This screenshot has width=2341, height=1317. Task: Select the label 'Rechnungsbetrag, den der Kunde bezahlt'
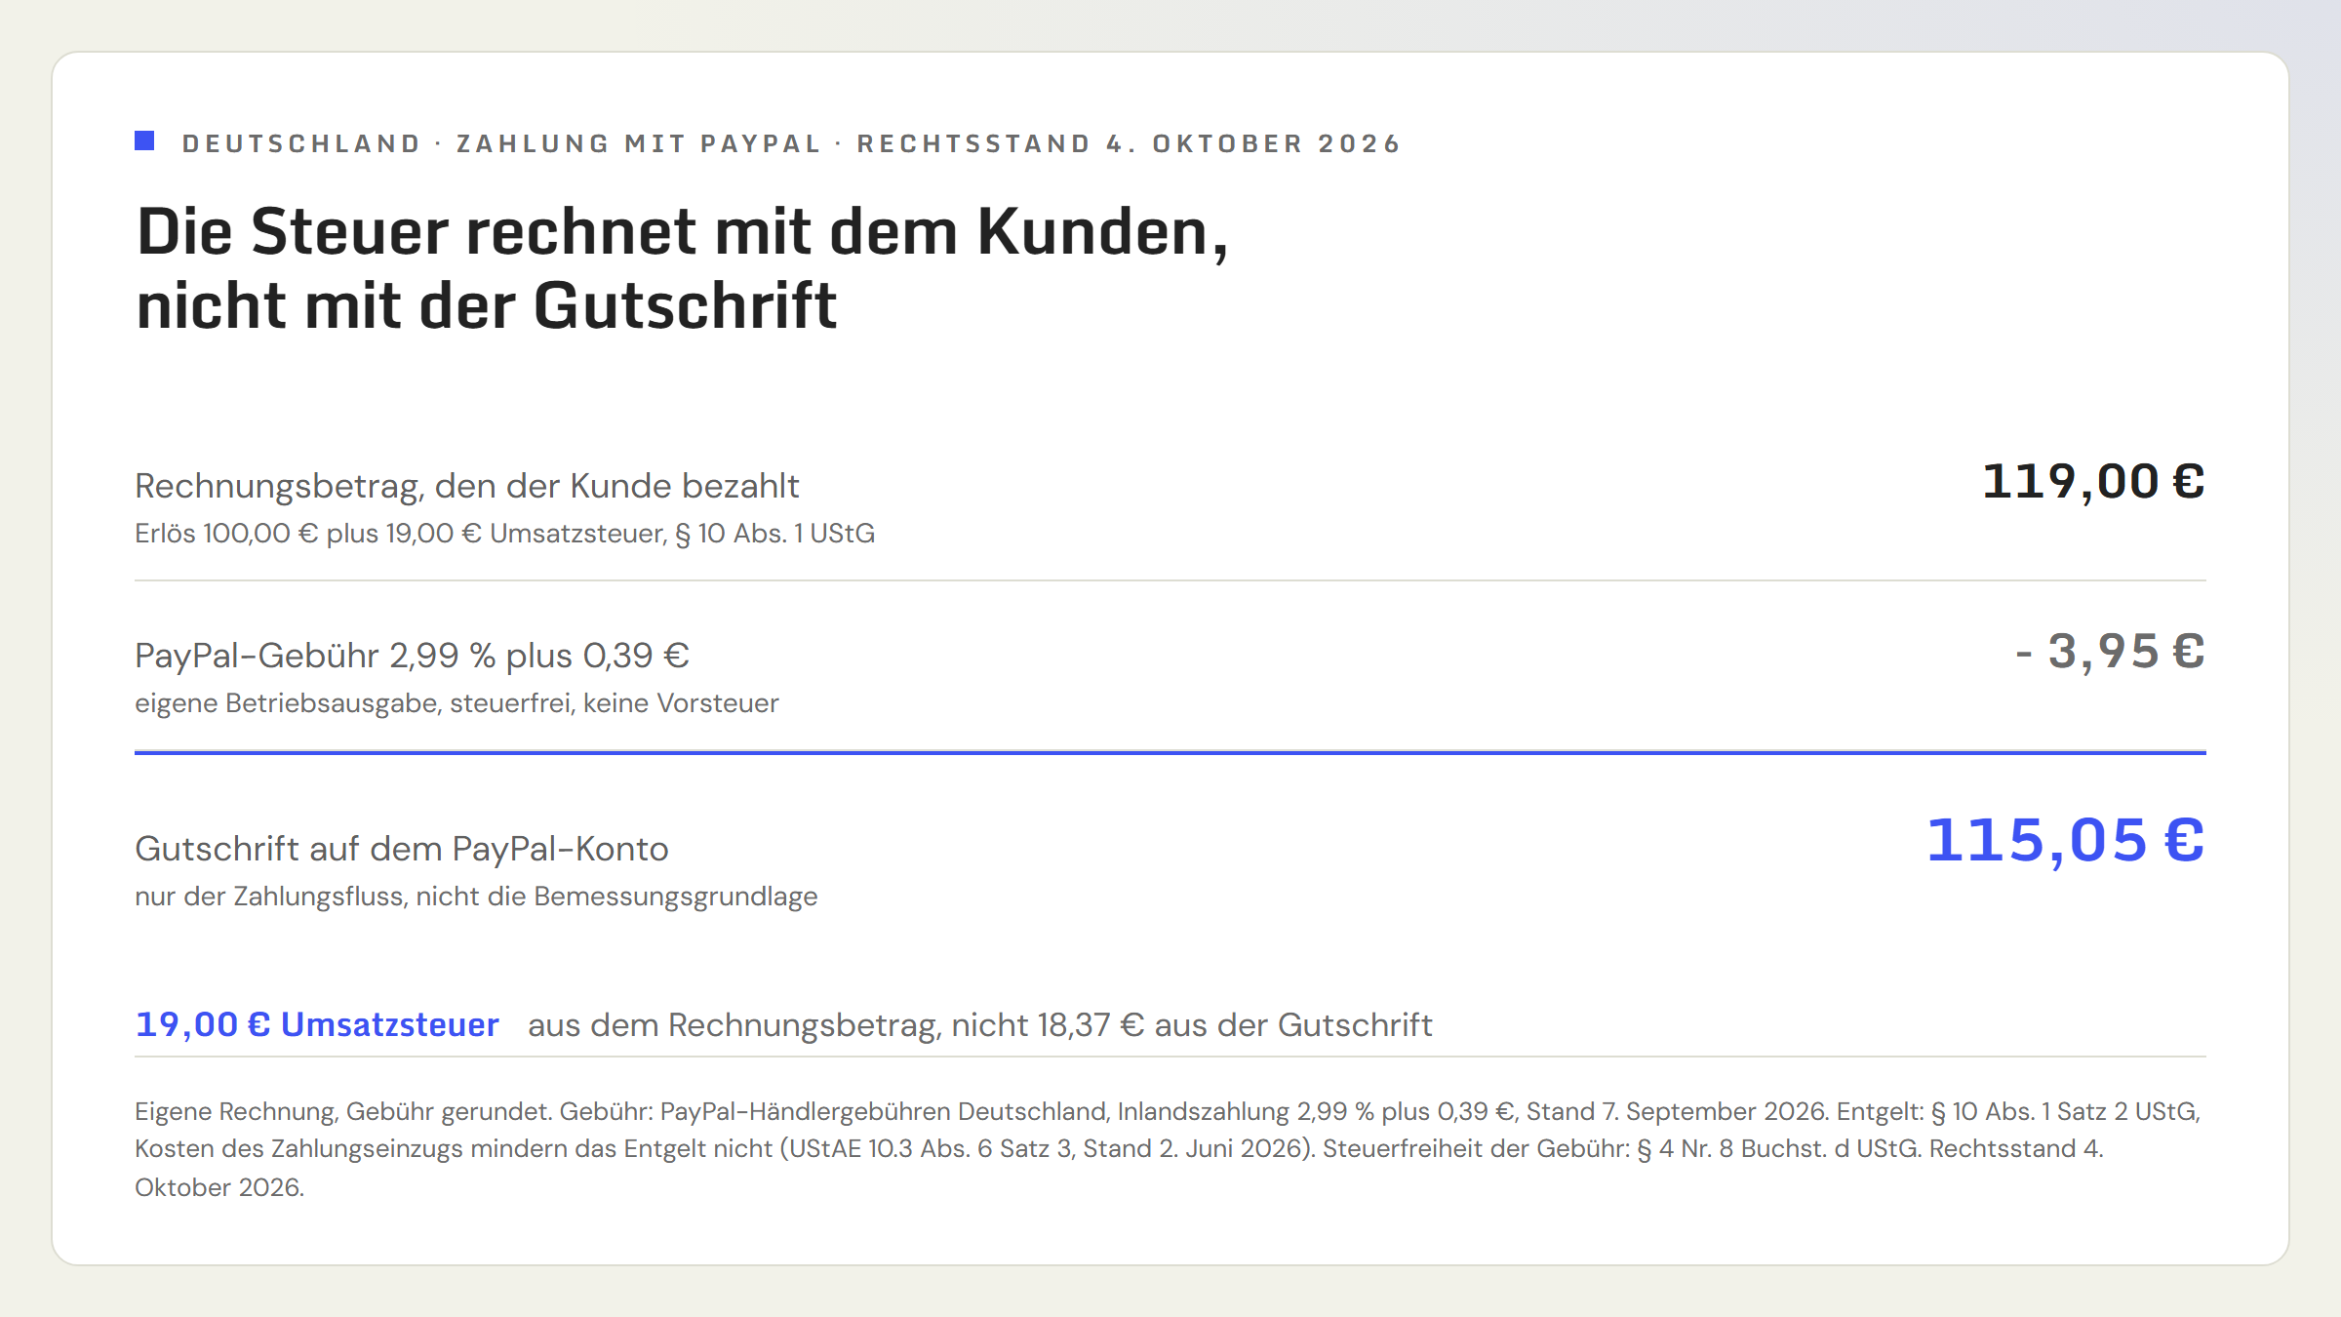tap(467, 486)
